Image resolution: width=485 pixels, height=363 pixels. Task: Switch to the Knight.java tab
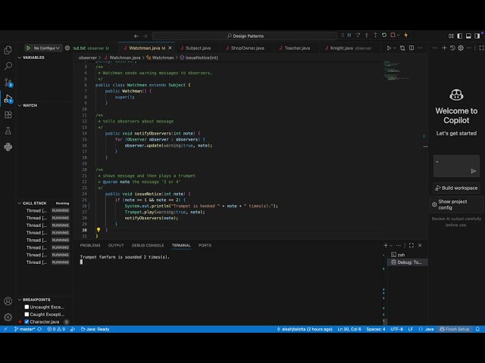(350, 48)
